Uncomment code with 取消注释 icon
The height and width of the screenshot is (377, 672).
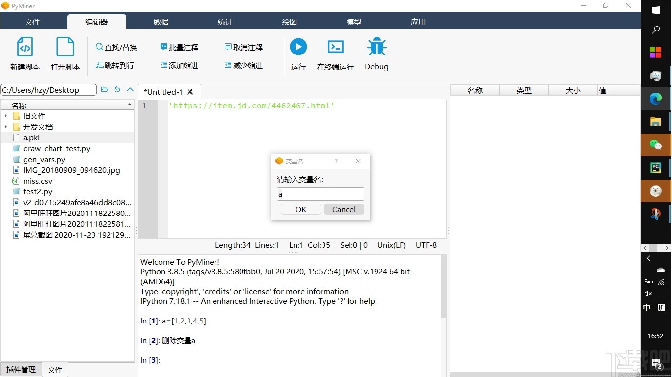(243, 47)
